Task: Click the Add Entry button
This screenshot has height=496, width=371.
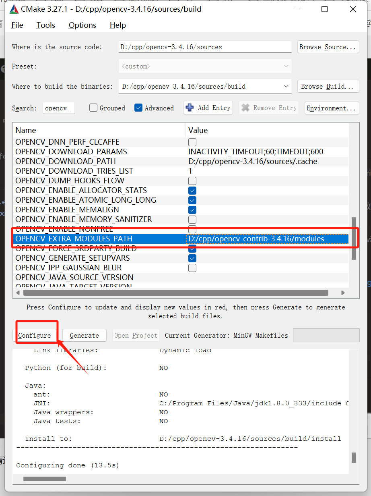Action: tap(208, 108)
